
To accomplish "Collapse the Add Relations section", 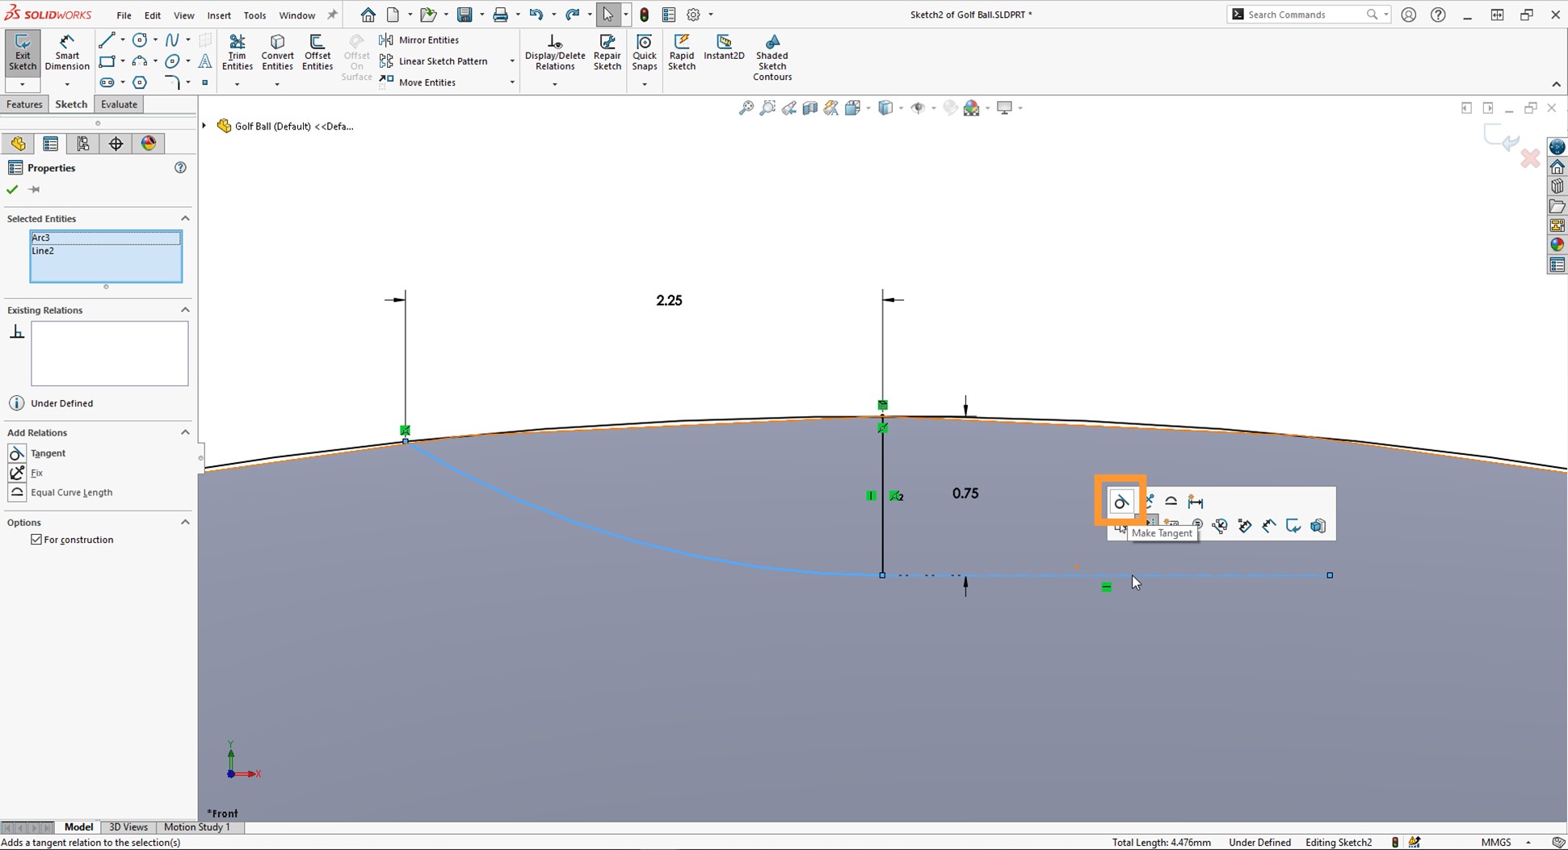I will pyautogui.click(x=185, y=432).
